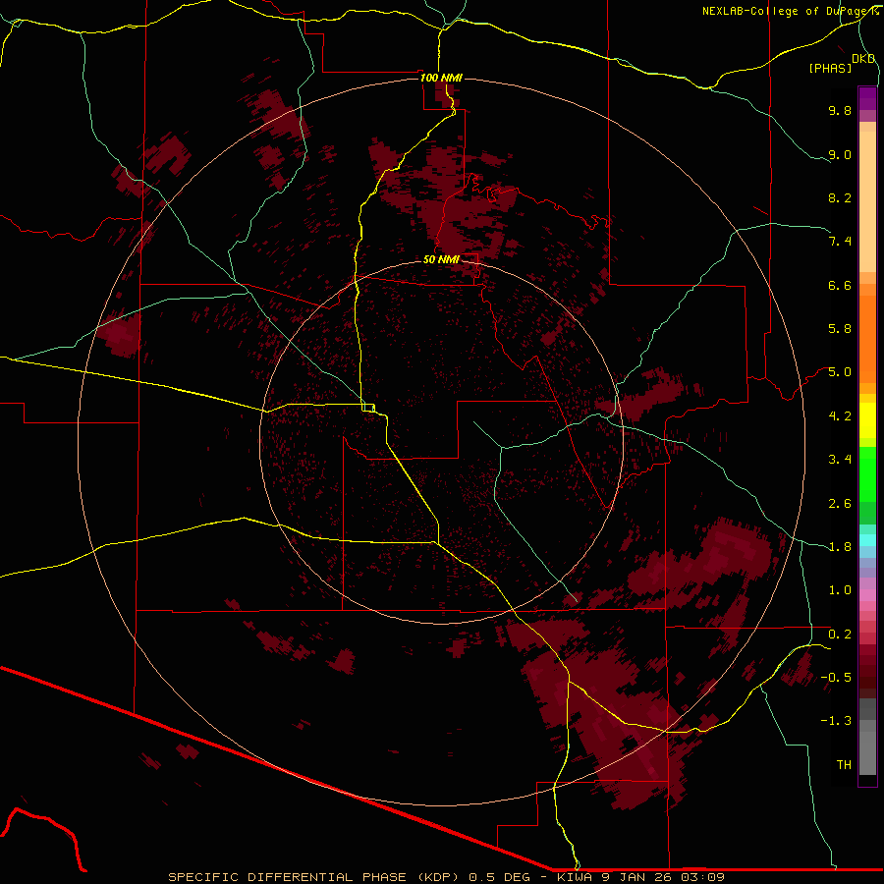The image size is (884, 884).
Task: Pick the yellow segment of the color bar
Action: pos(867,420)
